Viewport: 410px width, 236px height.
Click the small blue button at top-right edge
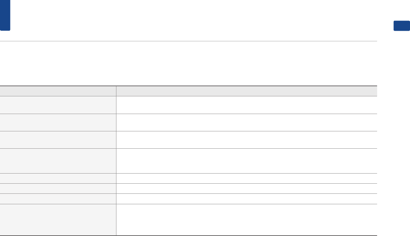coord(402,26)
